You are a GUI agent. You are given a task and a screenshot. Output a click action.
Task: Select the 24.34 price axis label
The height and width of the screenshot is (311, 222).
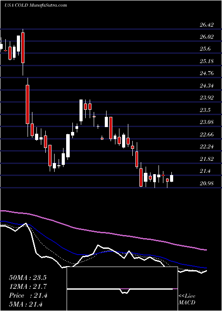(x=206, y=86)
